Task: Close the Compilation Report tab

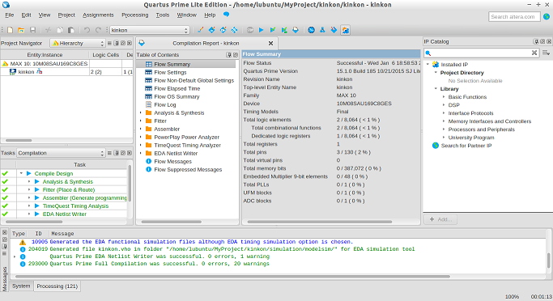Action: coord(270,43)
